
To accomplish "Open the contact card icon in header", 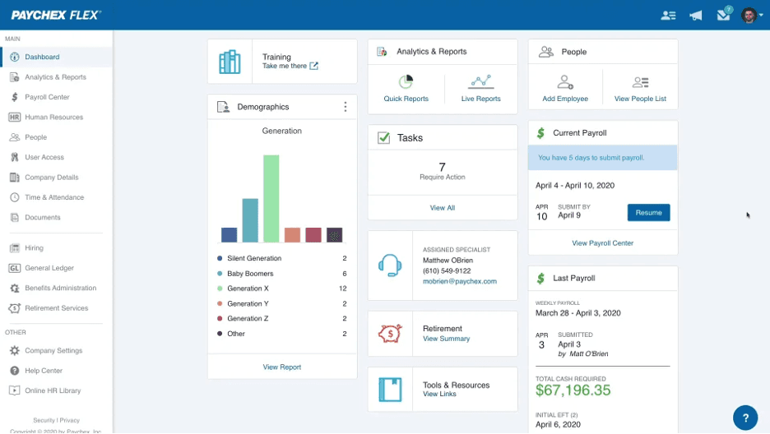I will click(668, 16).
